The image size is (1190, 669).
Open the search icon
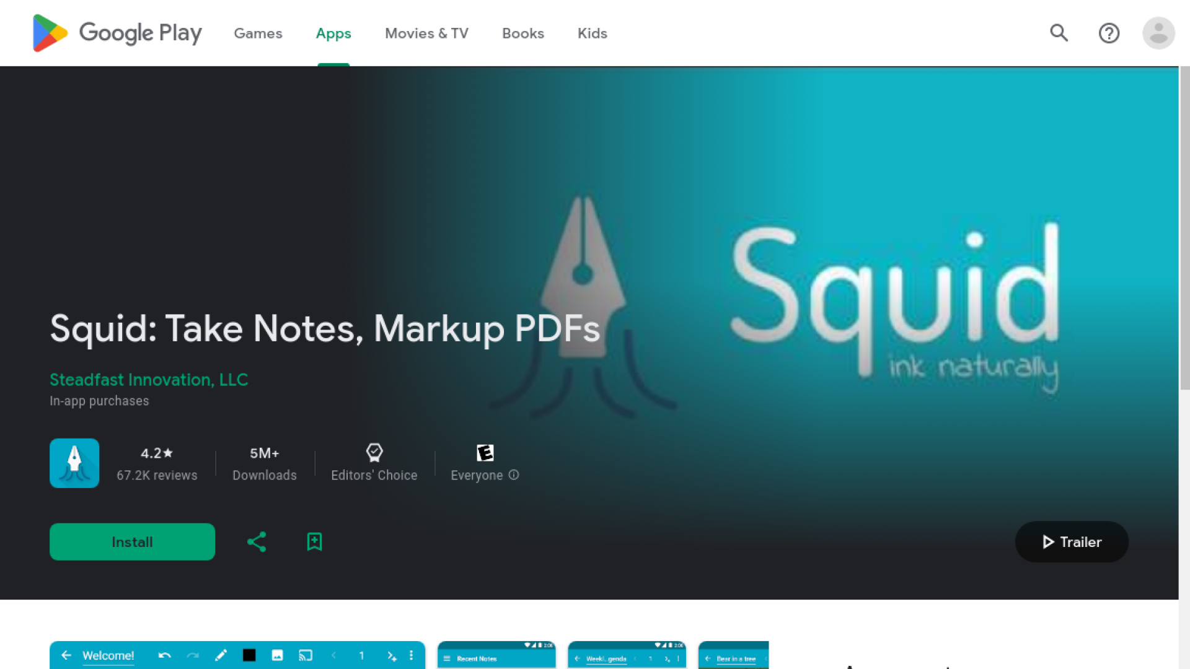pyautogui.click(x=1059, y=33)
